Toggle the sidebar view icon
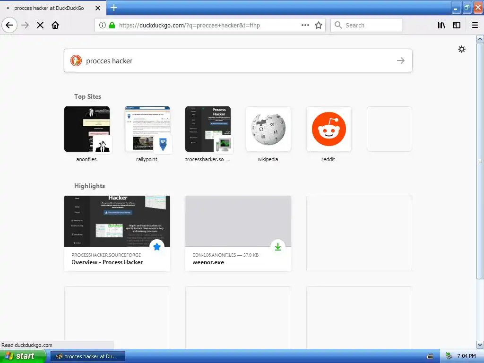 click(457, 25)
